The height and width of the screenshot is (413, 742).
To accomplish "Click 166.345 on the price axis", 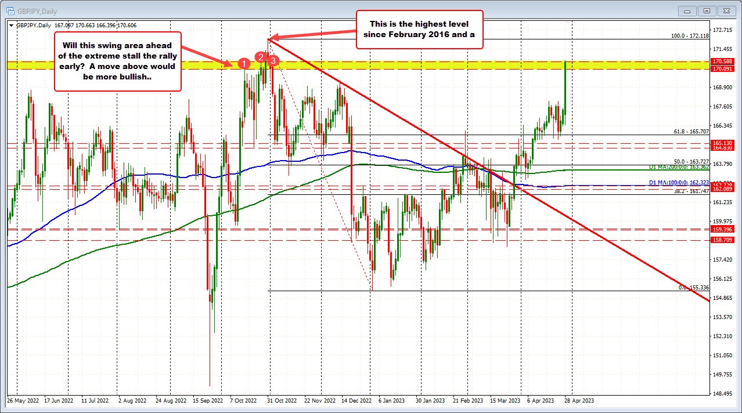I will (723, 125).
